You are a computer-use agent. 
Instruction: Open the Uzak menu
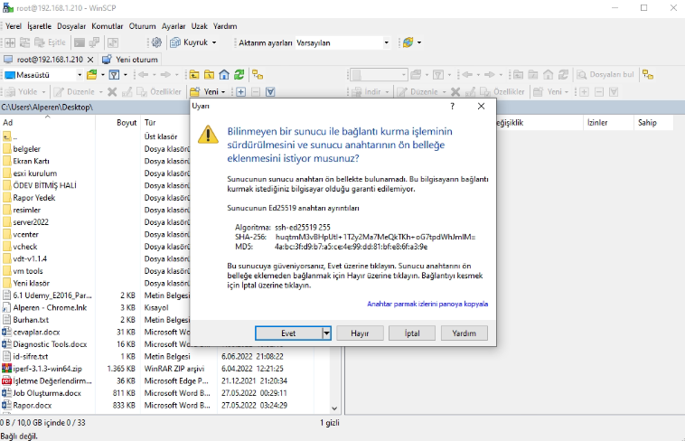coord(199,26)
